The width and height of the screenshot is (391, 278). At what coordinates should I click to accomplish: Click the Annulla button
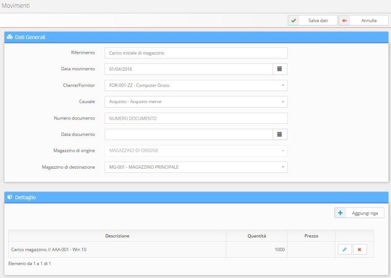(363, 20)
